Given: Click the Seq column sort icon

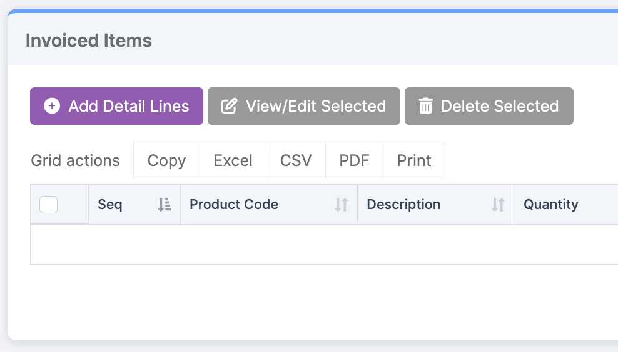Looking at the screenshot, I should 165,205.
